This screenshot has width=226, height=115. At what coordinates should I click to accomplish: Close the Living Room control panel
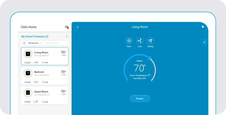coord(78,27)
